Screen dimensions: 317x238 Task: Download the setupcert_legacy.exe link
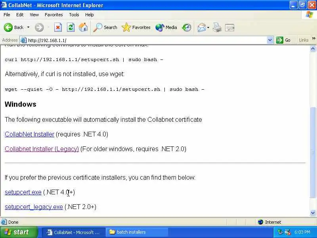[34, 207]
